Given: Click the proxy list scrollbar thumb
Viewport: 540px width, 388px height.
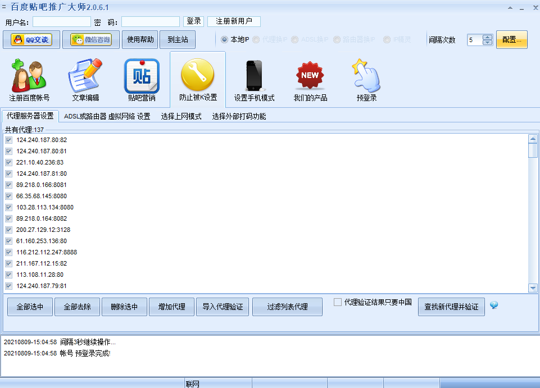Looking at the screenshot, I should pos(533,150).
